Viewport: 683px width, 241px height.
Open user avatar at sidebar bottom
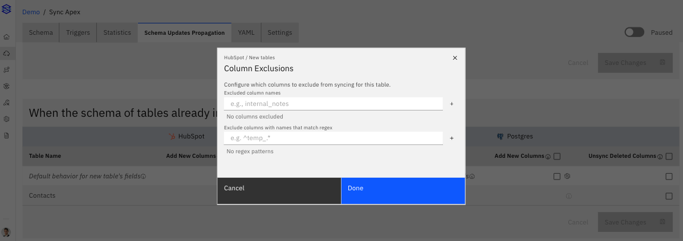click(7, 232)
